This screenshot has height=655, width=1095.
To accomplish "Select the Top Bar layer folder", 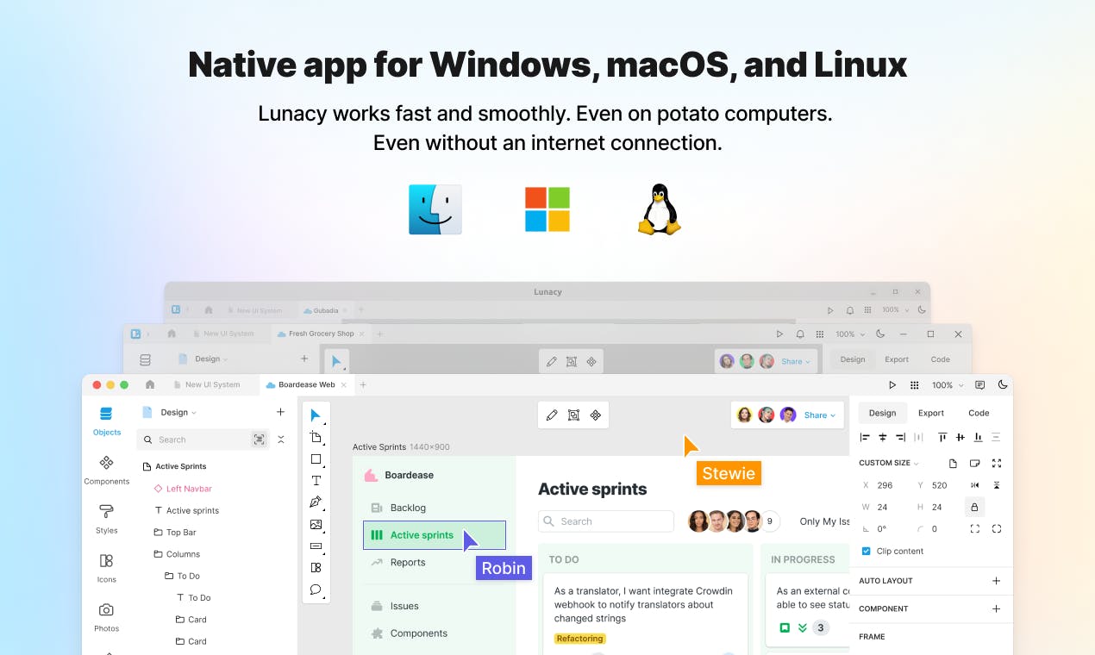I will coord(175,533).
